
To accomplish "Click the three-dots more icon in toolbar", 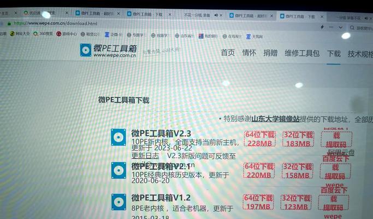I will click(x=331, y=27).
